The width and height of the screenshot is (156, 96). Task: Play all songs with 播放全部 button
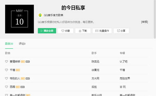click(x=47, y=31)
